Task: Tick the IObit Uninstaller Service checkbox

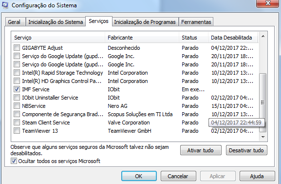Action: coord(17,98)
